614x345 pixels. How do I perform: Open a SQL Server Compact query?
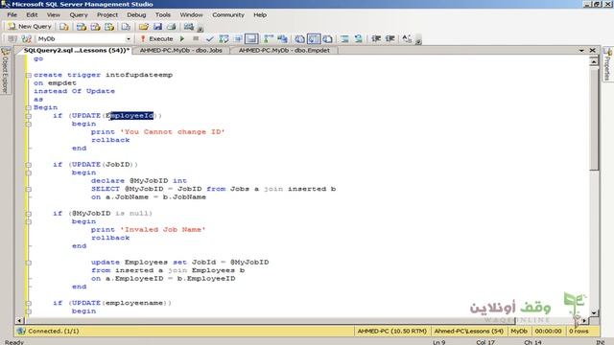click(x=126, y=27)
